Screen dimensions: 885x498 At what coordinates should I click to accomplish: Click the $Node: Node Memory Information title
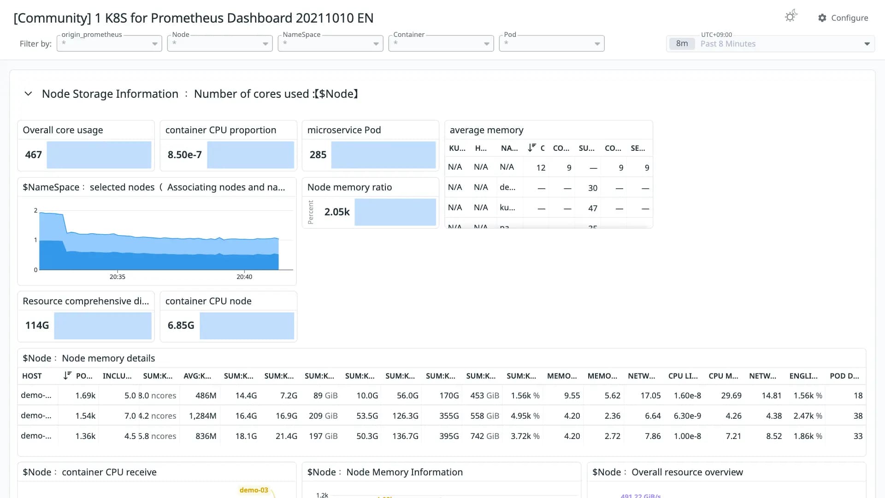pyautogui.click(x=385, y=472)
